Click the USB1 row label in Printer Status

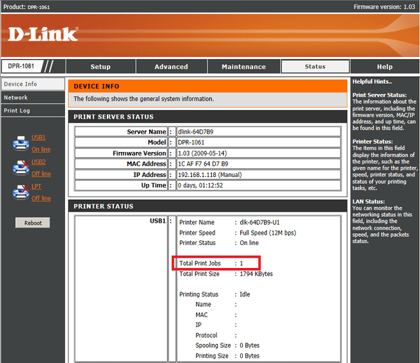pyautogui.click(x=157, y=221)
